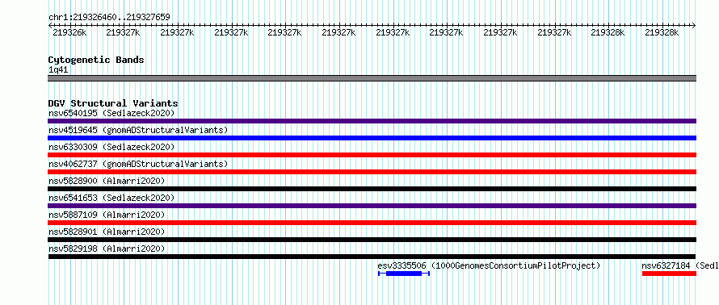719x305 pixels.
Task: Open nsv5829198 (Almarri2020) label
Action: (107, 249)
